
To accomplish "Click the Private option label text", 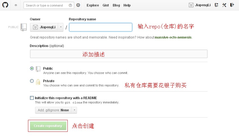I will (49, 81).
